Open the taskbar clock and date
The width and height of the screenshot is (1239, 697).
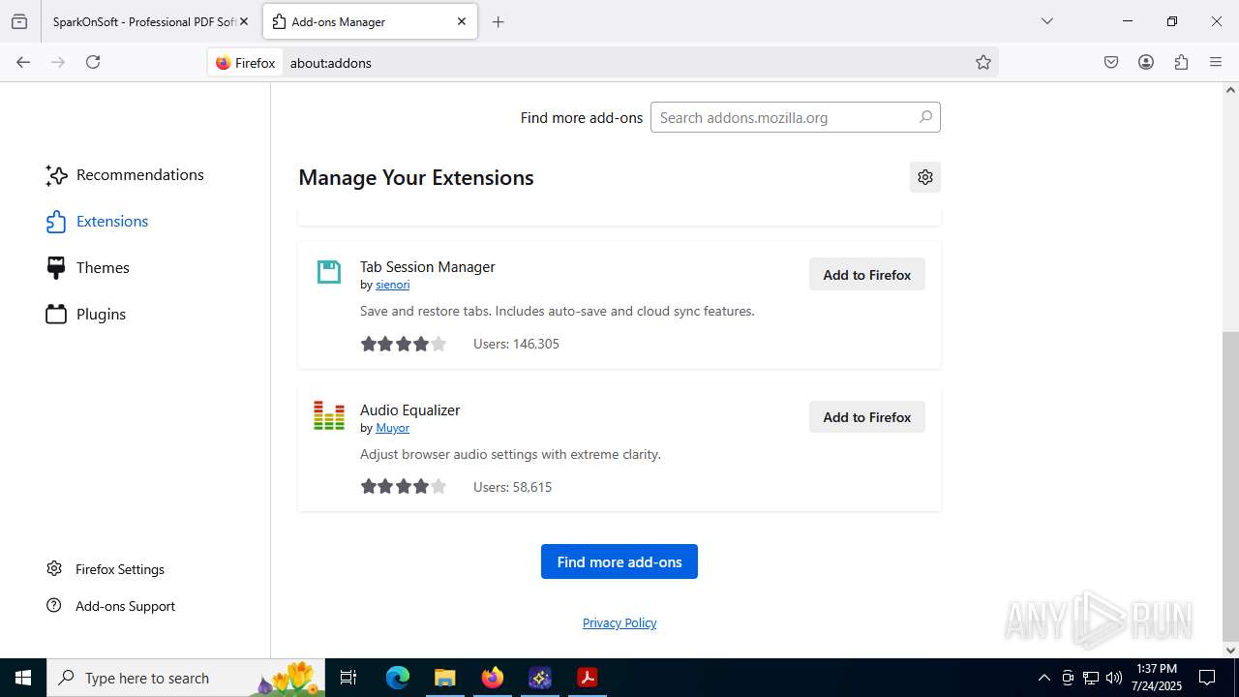[x=1157, y=678]
